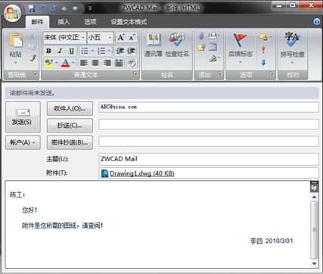This screenshot has width=323, height=274.
Task: Save the message with the floppy disk icon
Action: click(x=32, y=8)
